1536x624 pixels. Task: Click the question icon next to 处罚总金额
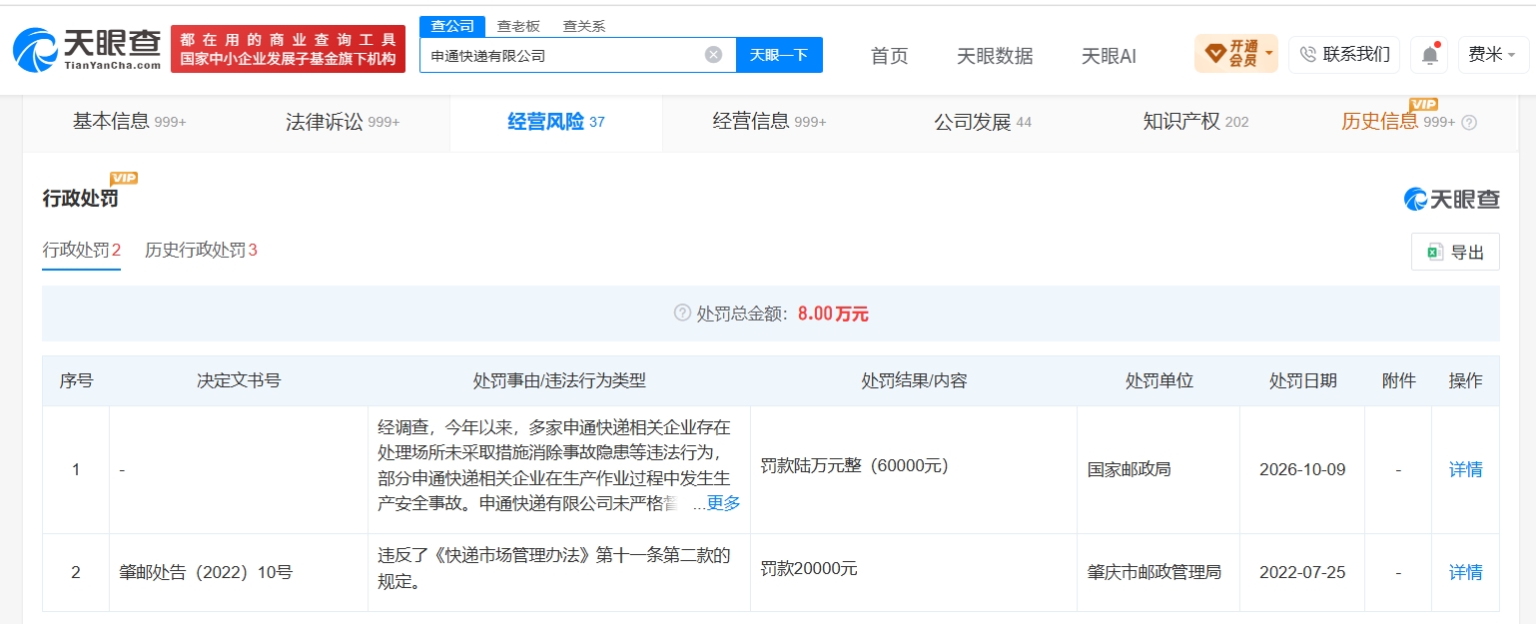(682, 313)
